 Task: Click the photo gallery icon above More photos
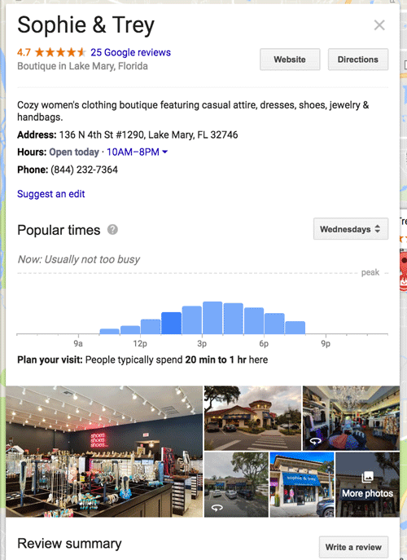coord(367,476)
